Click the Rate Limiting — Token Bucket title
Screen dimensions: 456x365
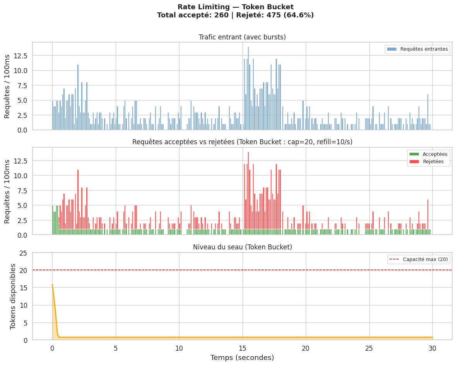click(235, 7)
